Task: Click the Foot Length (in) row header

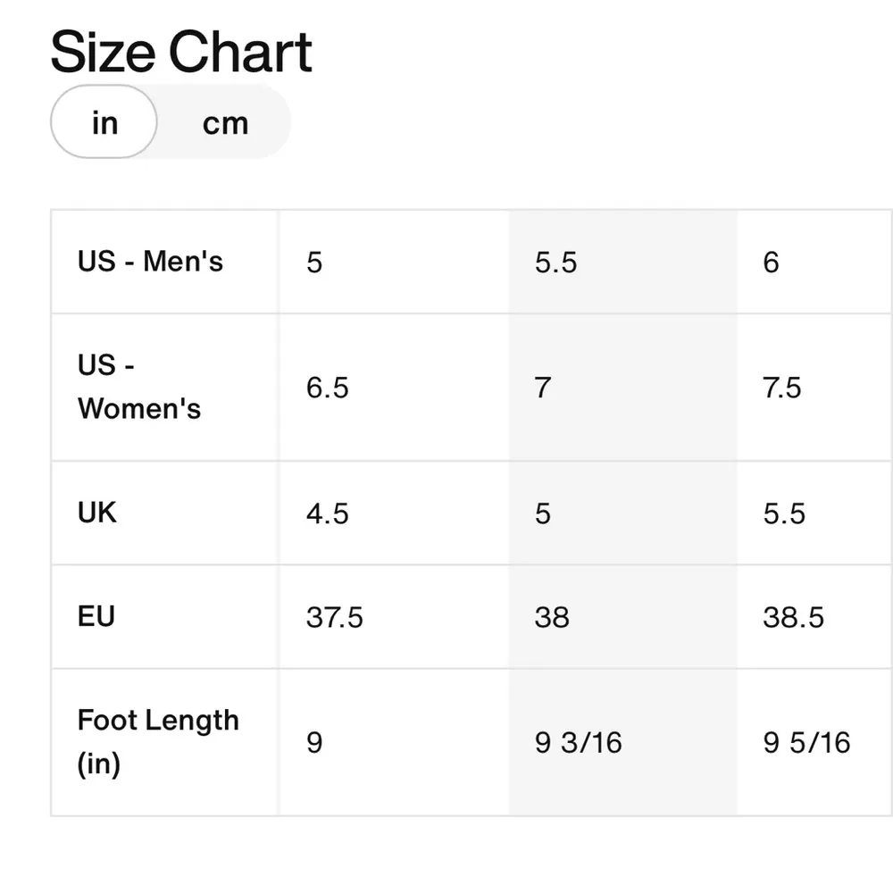Action: coord(158,742)
